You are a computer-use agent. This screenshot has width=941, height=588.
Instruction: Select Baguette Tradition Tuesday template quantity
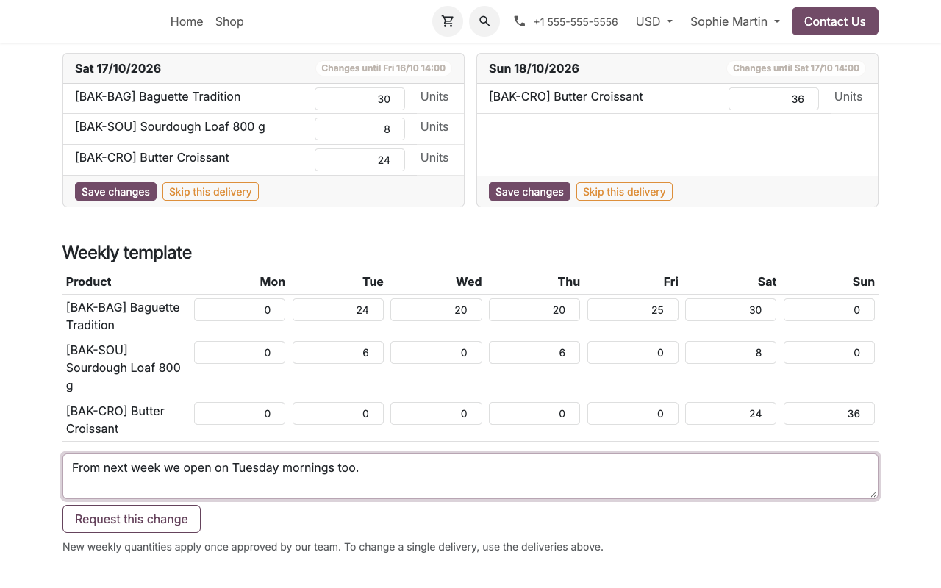[x=338, y=310]
